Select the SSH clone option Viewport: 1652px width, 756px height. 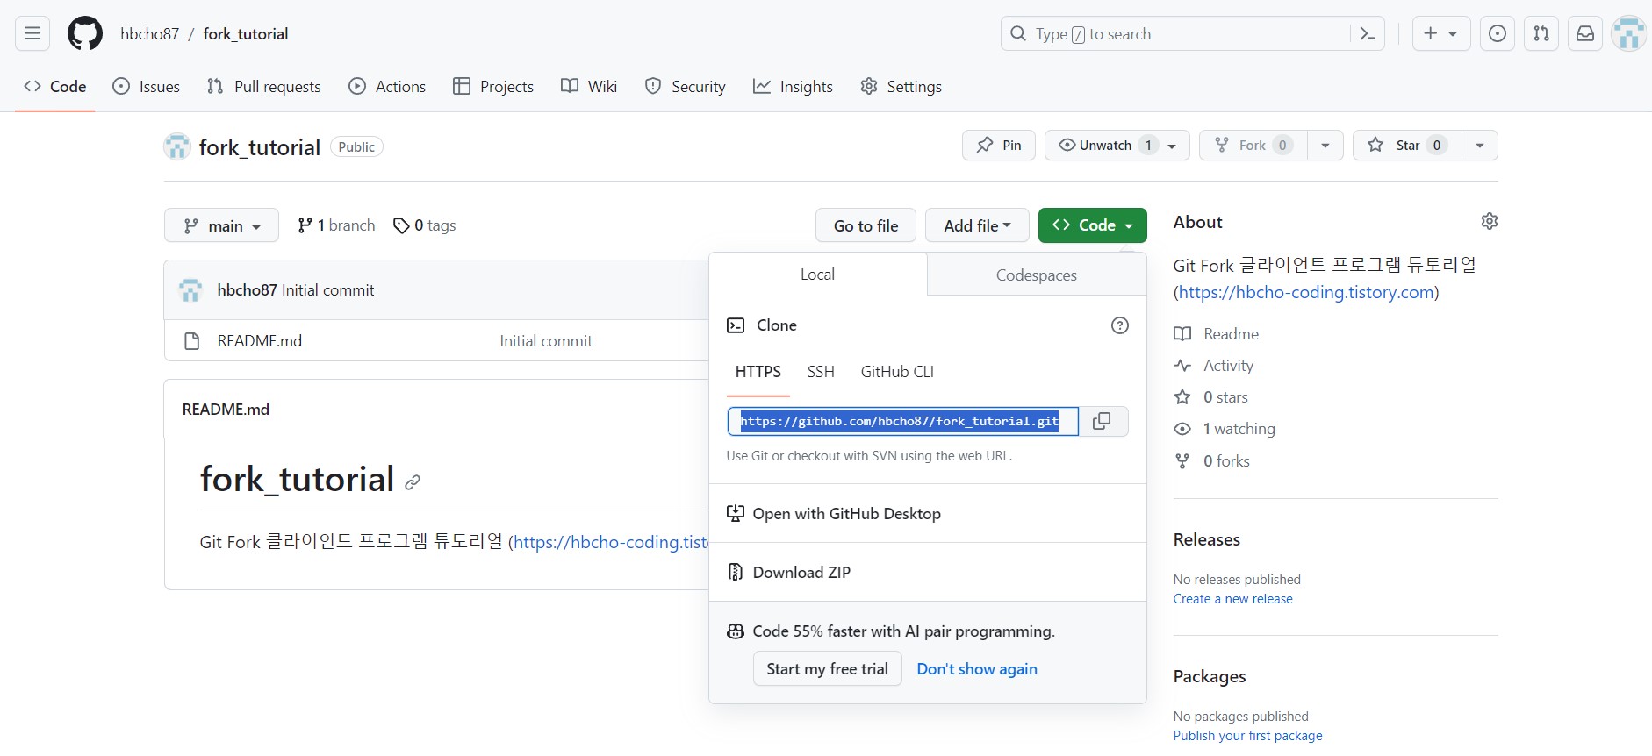(821, 372)
